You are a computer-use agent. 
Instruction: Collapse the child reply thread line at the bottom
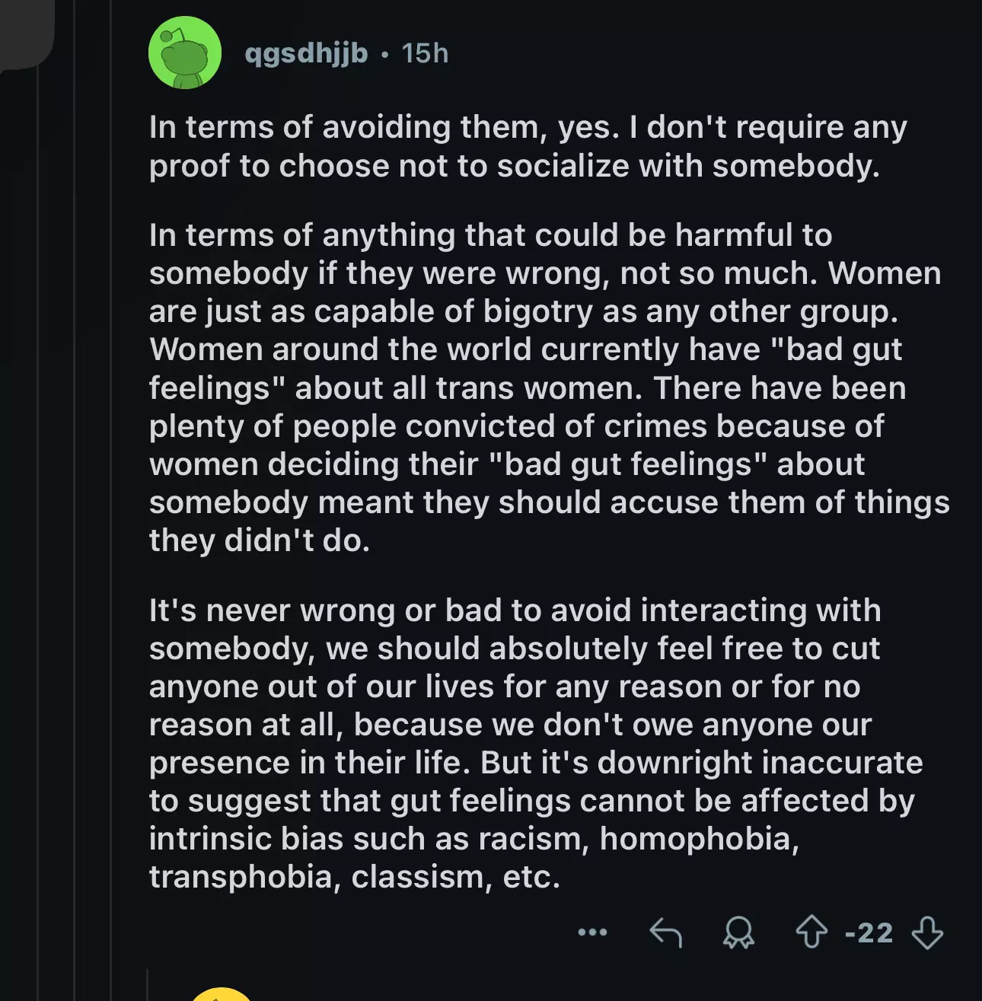[x=148, y=985]
